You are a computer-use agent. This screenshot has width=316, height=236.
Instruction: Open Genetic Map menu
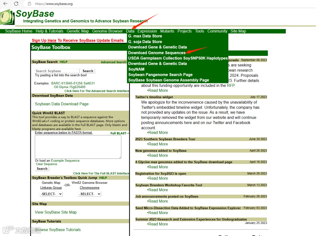click(x=78, y=31)
